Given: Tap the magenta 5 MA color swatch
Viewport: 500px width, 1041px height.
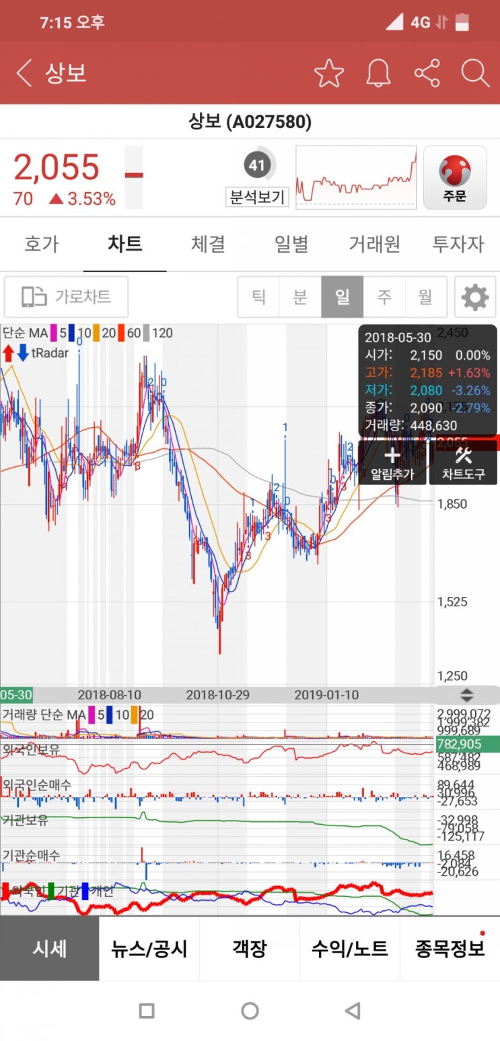Looking at the screenshot, I should click(53, 333).
